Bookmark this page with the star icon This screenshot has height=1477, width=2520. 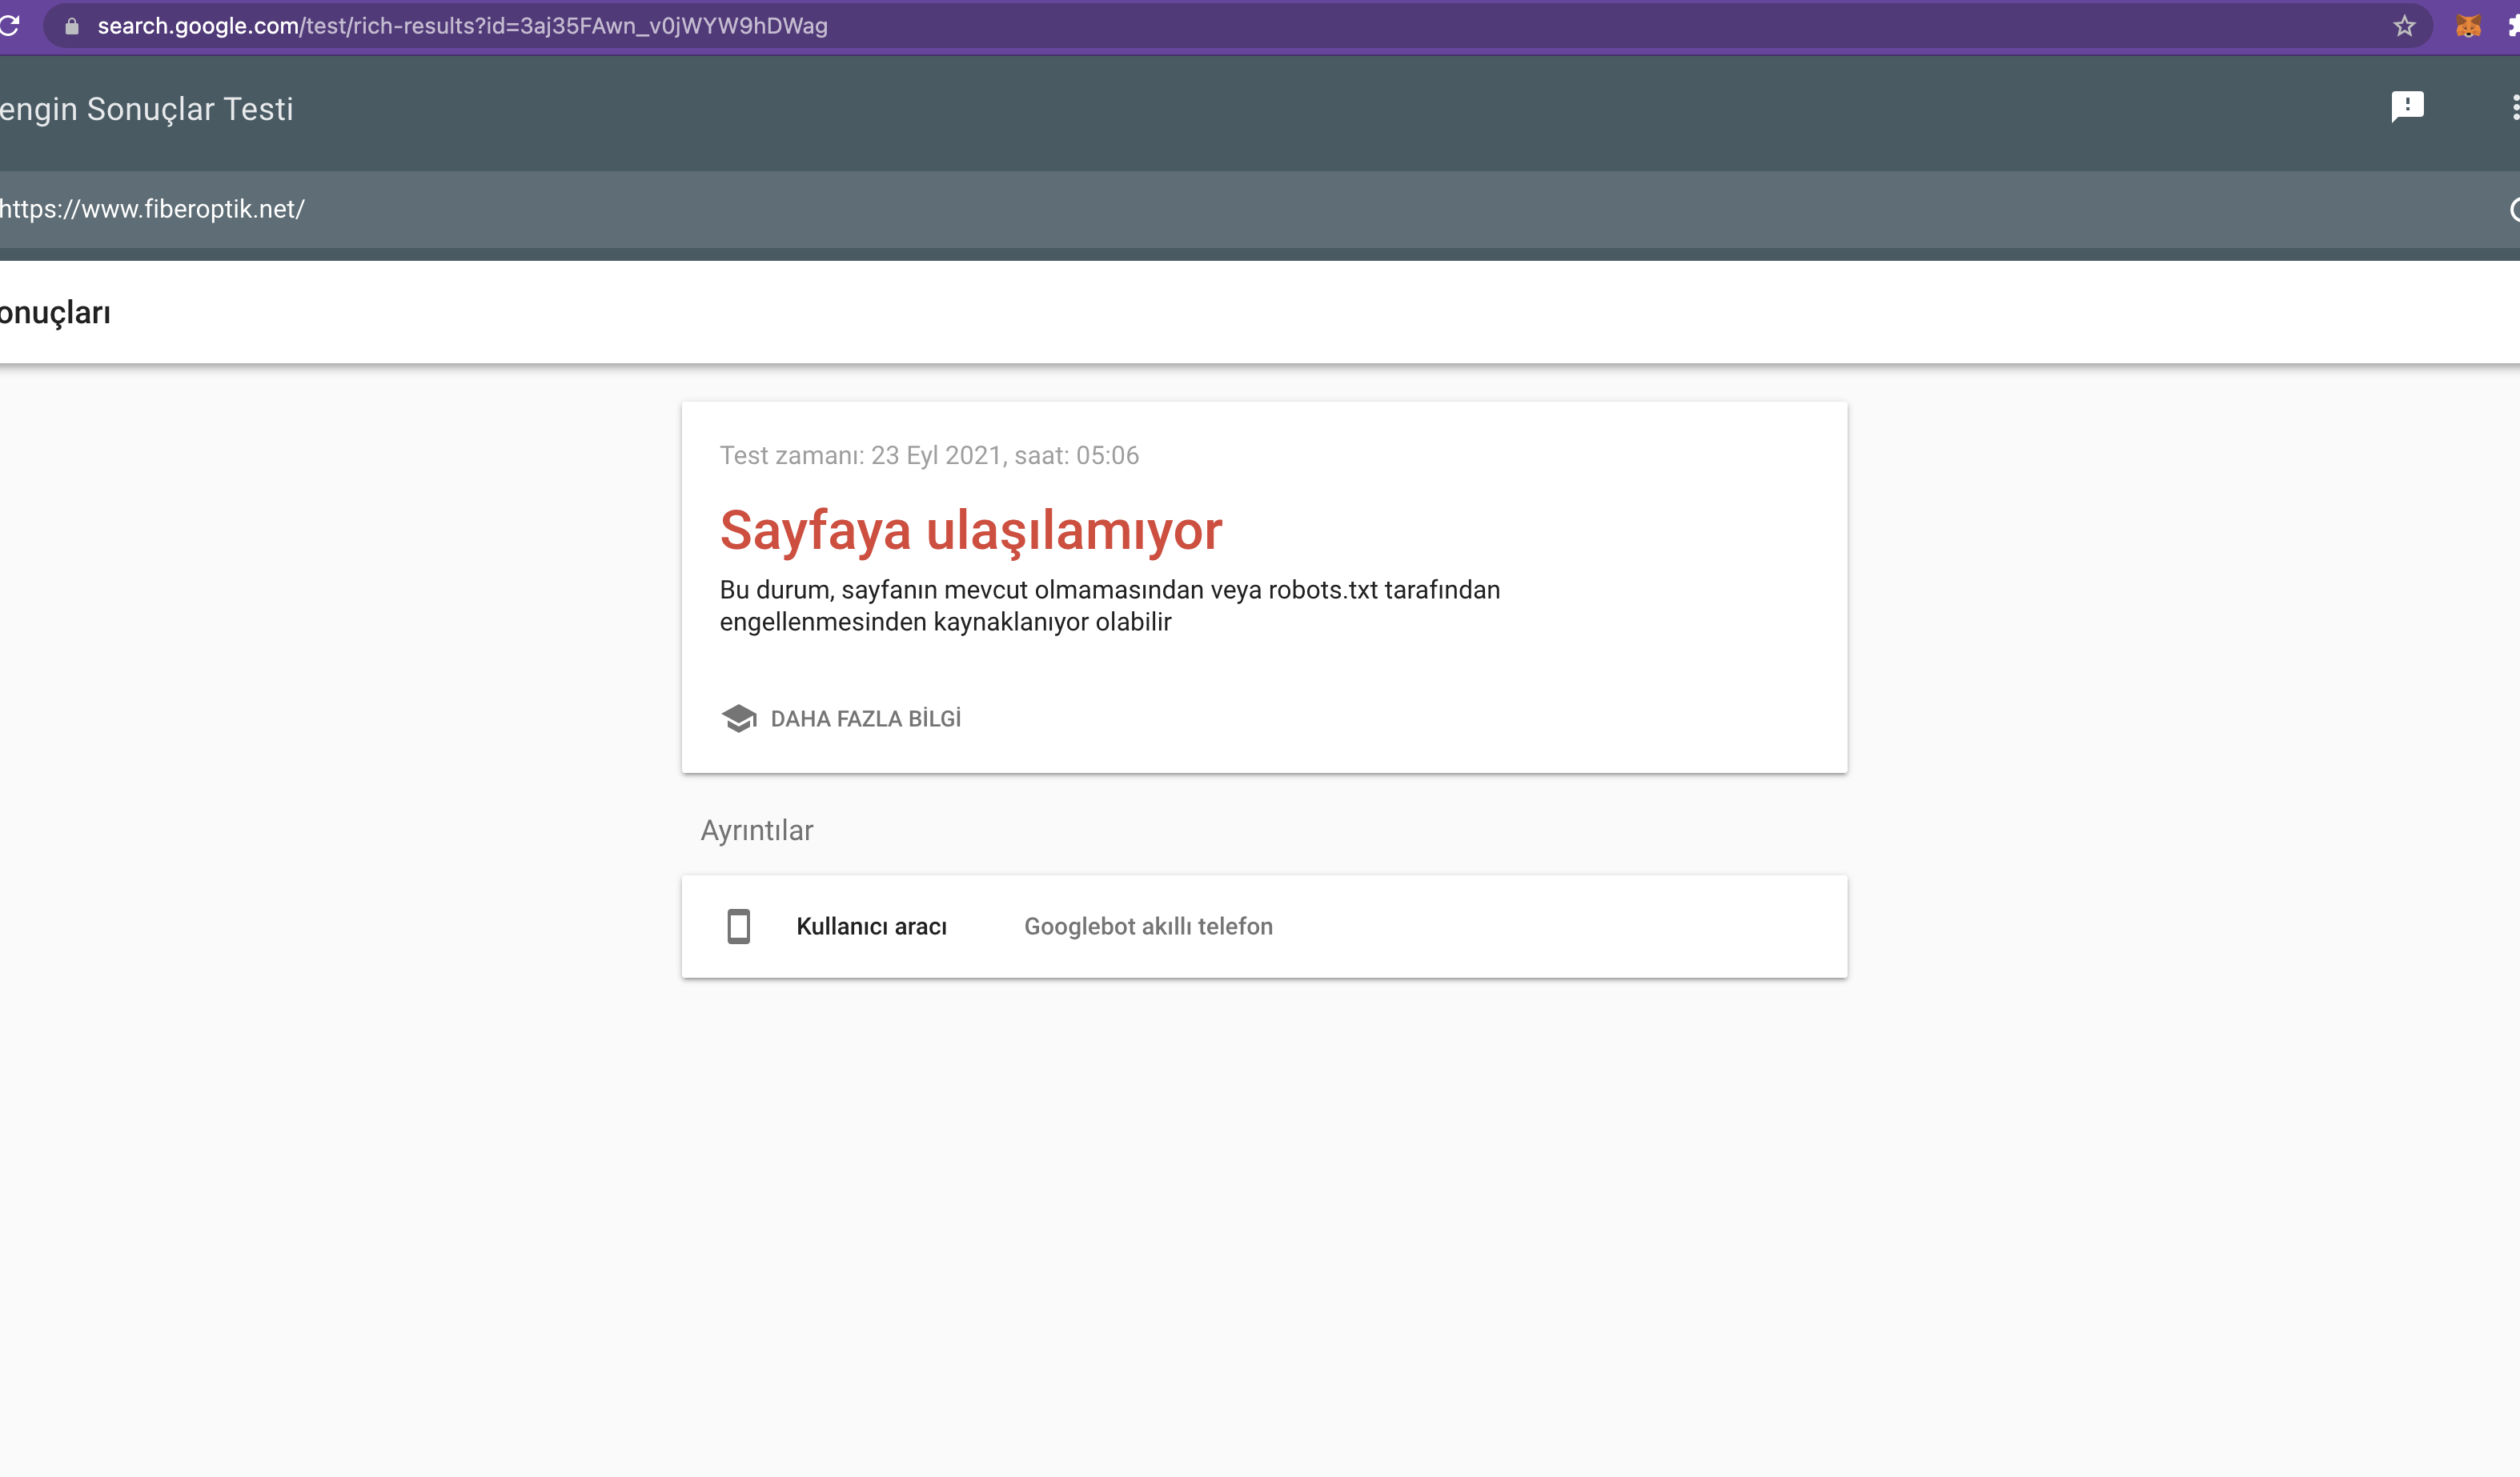coord(2405,26)
